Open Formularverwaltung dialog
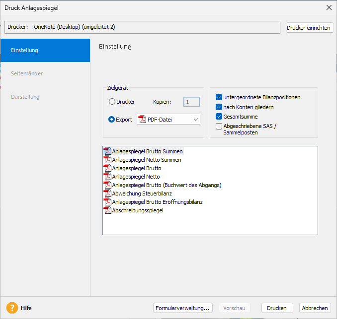Image resolution: width=337 pixels, height=319 pixels. 183,308
